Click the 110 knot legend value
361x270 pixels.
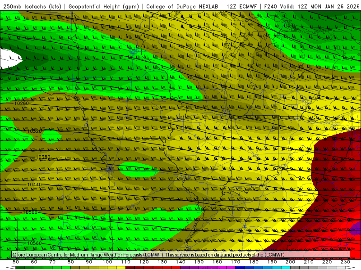click(x=126, y=262)
